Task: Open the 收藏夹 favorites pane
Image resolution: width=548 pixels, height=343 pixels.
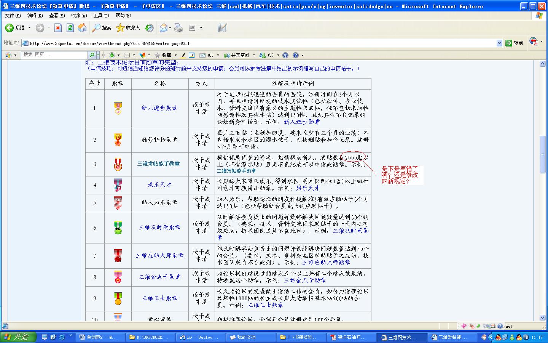Action: (128, 28)
